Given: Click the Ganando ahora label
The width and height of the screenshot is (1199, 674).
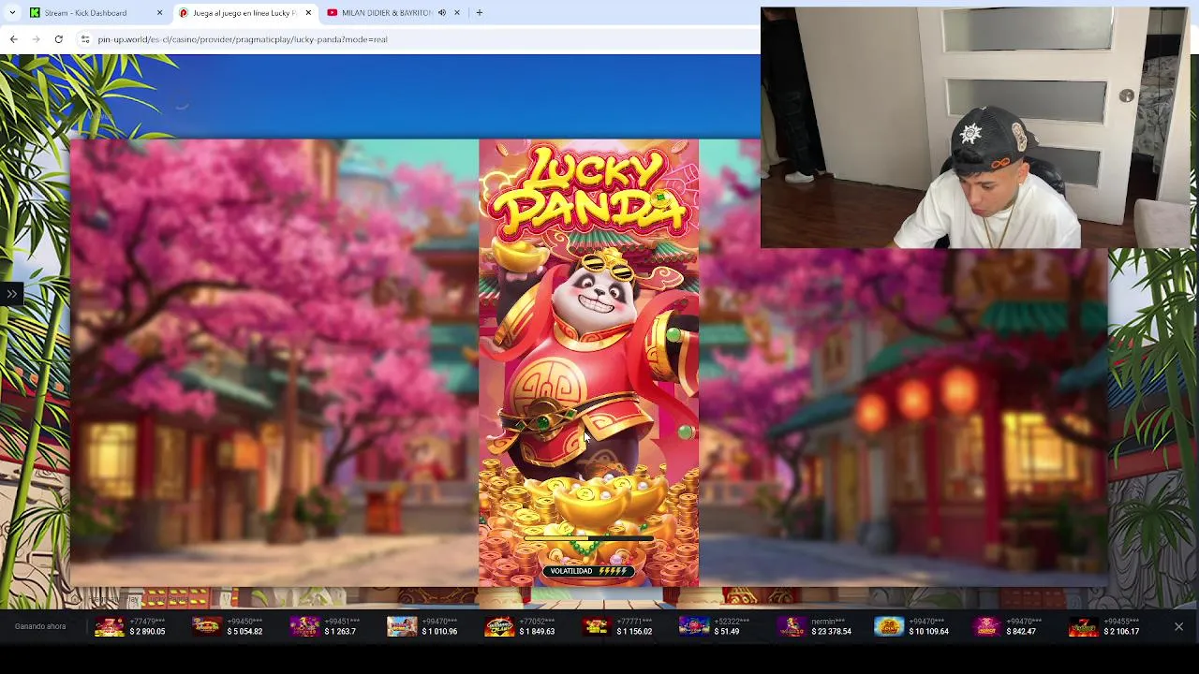Looking at the screenshot, I should coord(40,626).
